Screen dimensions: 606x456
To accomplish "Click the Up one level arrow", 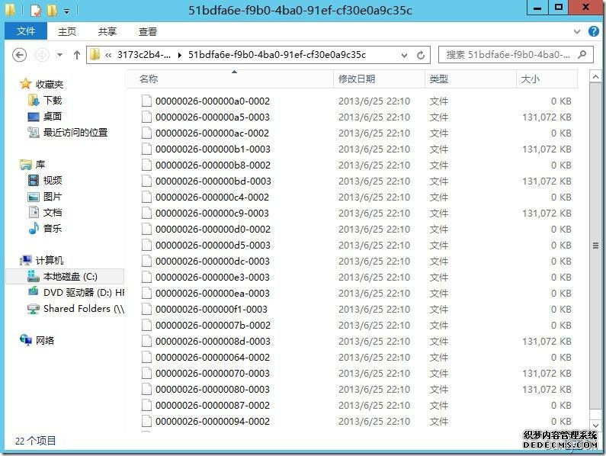I will (x=76, y=55).
